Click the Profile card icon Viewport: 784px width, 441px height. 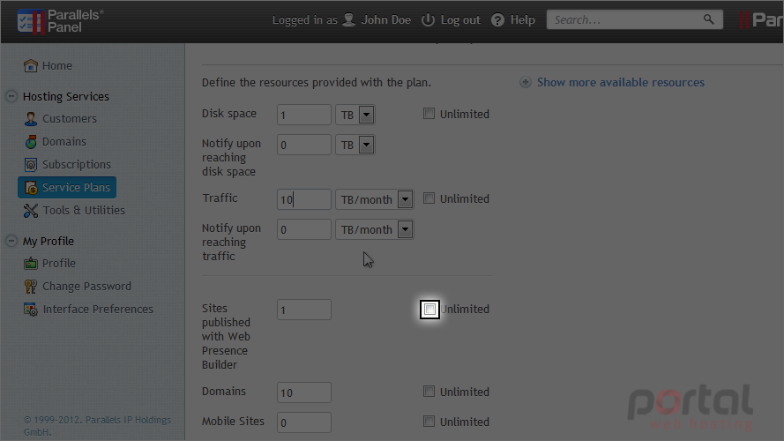pyautogui.click(x=31, y=263)
